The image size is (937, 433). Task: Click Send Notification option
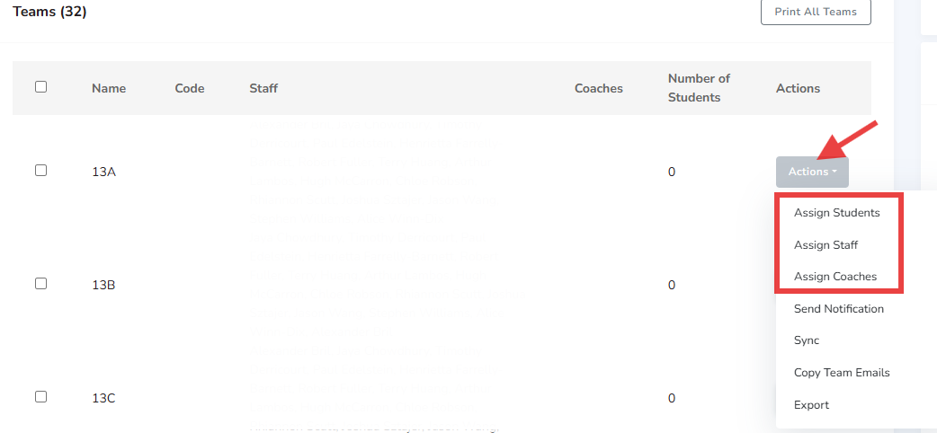[838, 309]
